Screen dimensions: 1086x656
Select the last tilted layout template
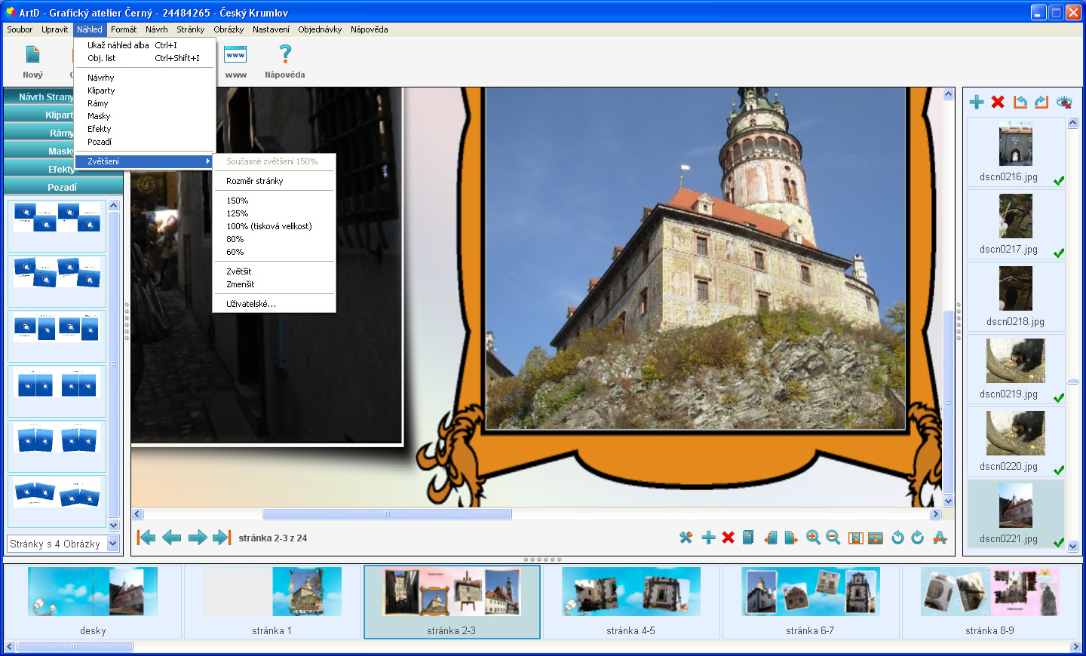point(57,501)
